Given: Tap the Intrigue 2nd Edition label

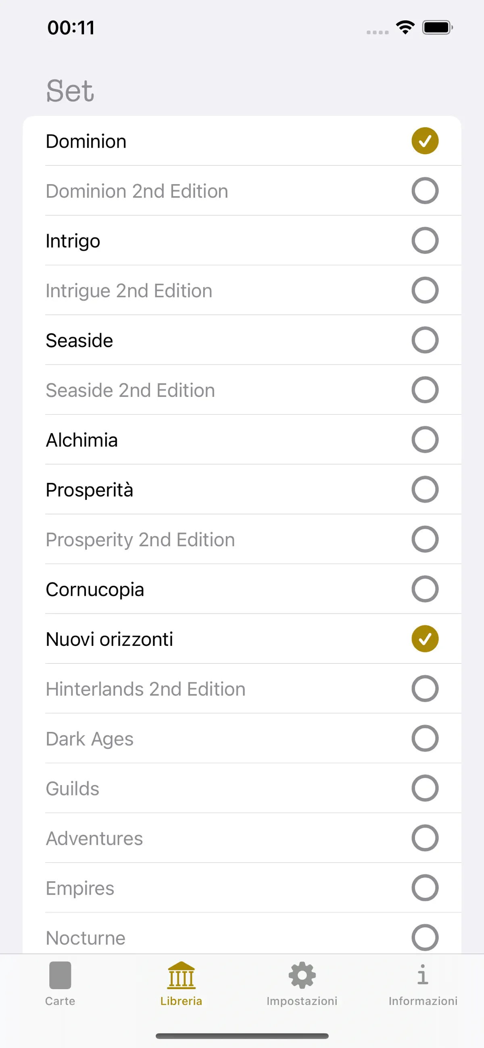Looking at the screenshot, I should coord(129,291).
